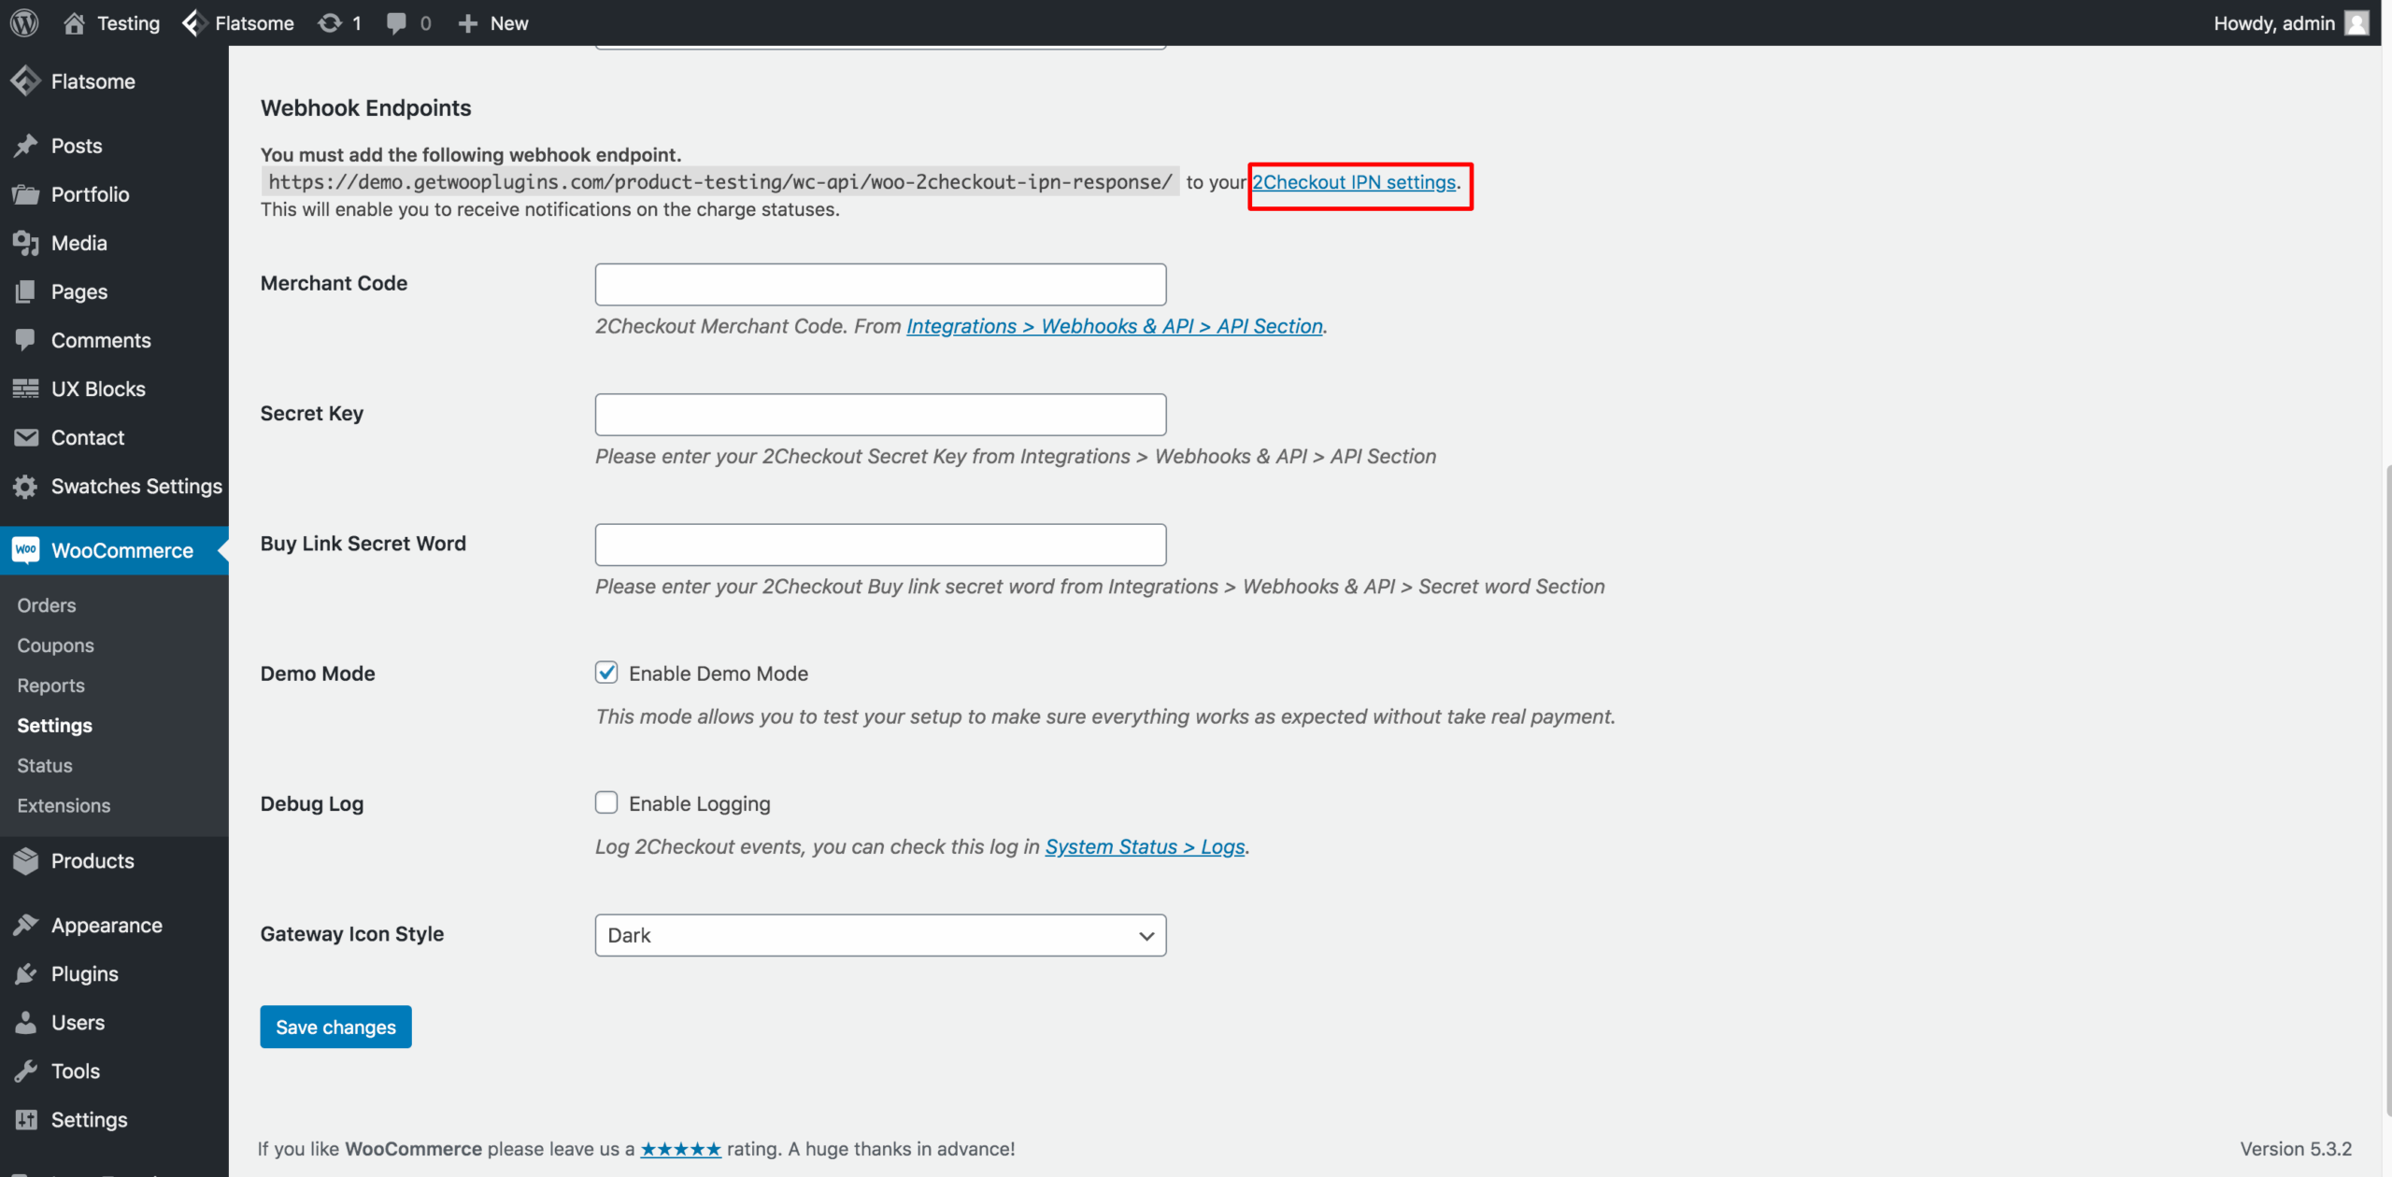Viewport: 2392px width, 1177px height.
Task: Open the 2Checkout IPN settings link
Action: [1352, 182]
